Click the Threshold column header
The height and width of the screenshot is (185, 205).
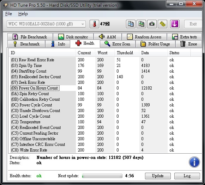(127, 53)
